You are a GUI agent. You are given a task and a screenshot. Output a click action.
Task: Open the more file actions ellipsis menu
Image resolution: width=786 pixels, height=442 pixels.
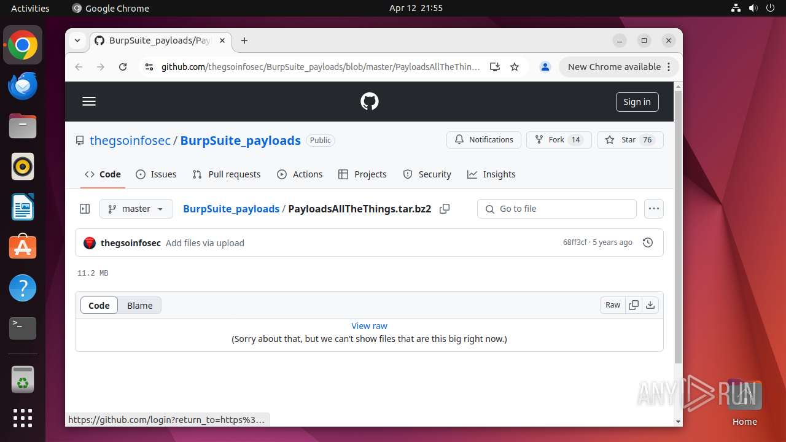654,209
